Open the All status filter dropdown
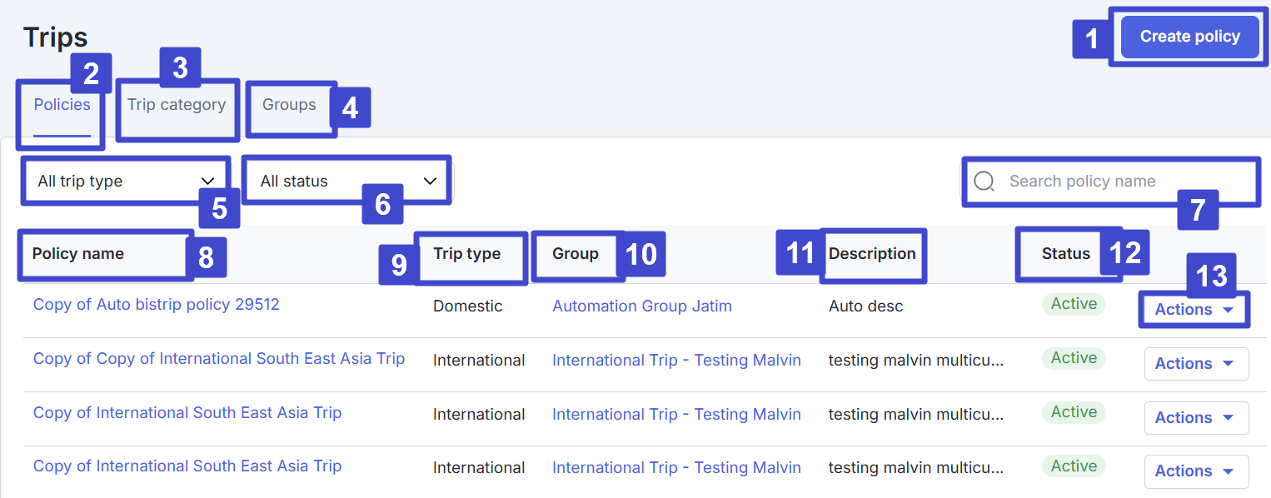Screen dimensions: 1271x498 [347, 182]
